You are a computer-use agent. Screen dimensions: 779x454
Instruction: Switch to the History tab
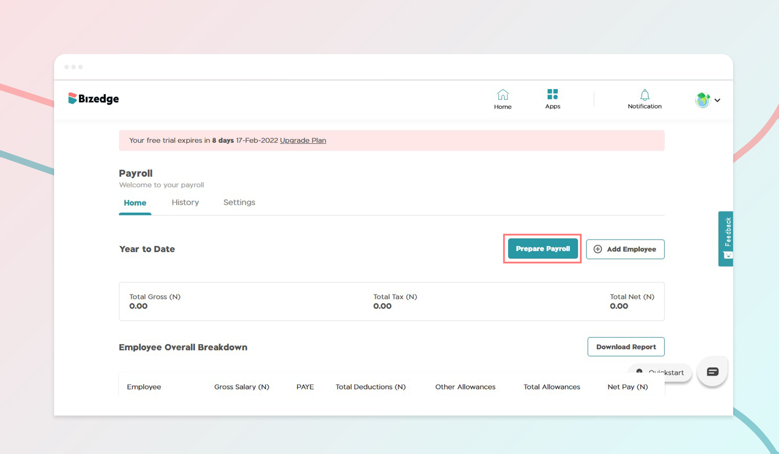185,202
